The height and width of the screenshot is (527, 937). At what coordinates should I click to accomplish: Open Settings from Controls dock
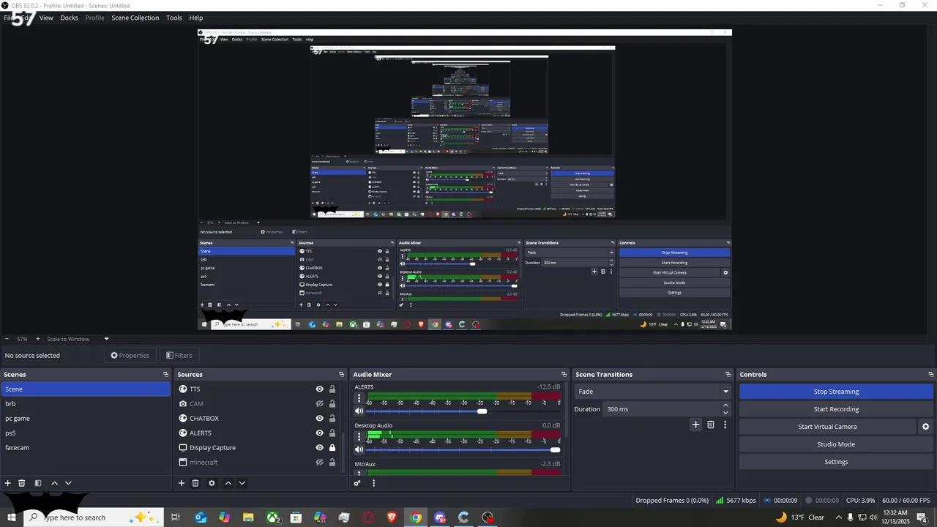coord(836,462)
